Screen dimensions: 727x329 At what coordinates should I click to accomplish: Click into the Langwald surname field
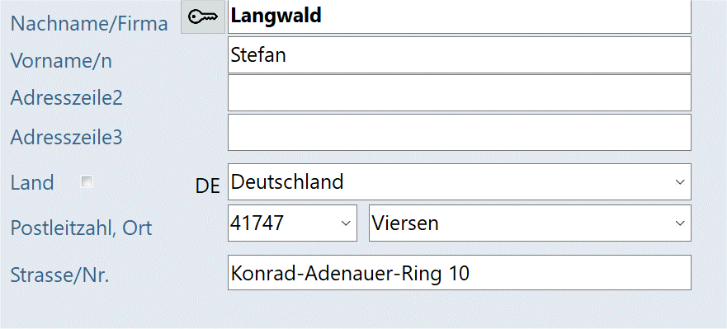(x=460, y=16)
